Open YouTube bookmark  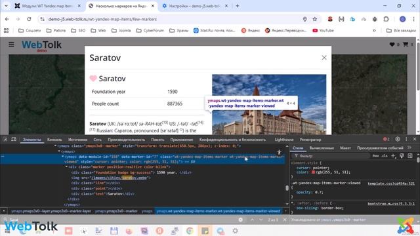click(324, 31)
